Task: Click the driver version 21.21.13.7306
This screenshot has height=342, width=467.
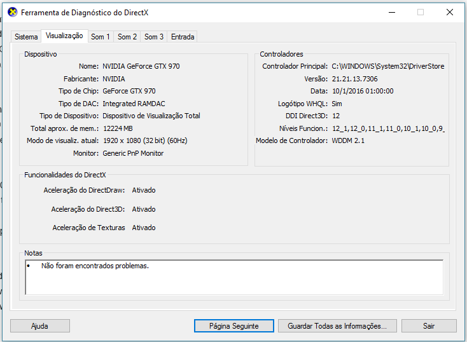Action: 354,79
